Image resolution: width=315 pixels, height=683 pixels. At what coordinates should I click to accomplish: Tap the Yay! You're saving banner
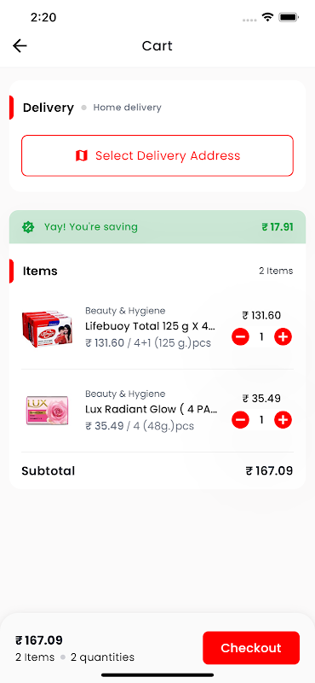click(157, 227)
